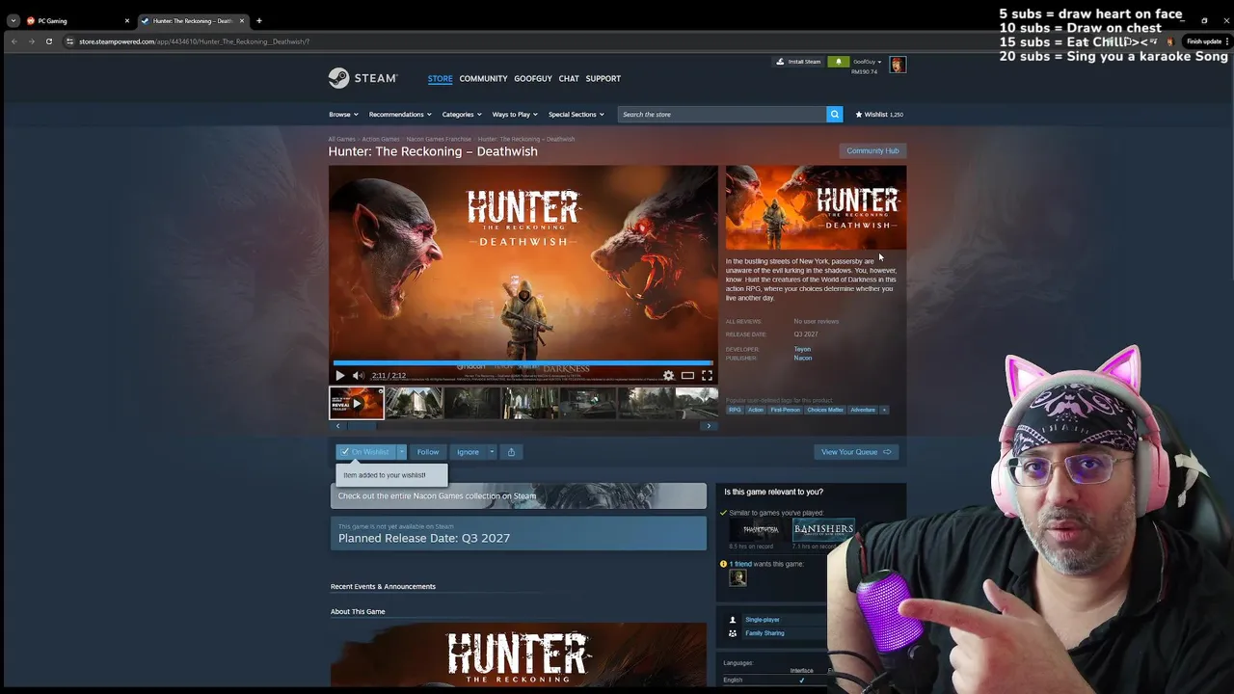This screenshot has height=694, width=1234.
Task: Seek the trailer progress bar
Action: point(523,363)
